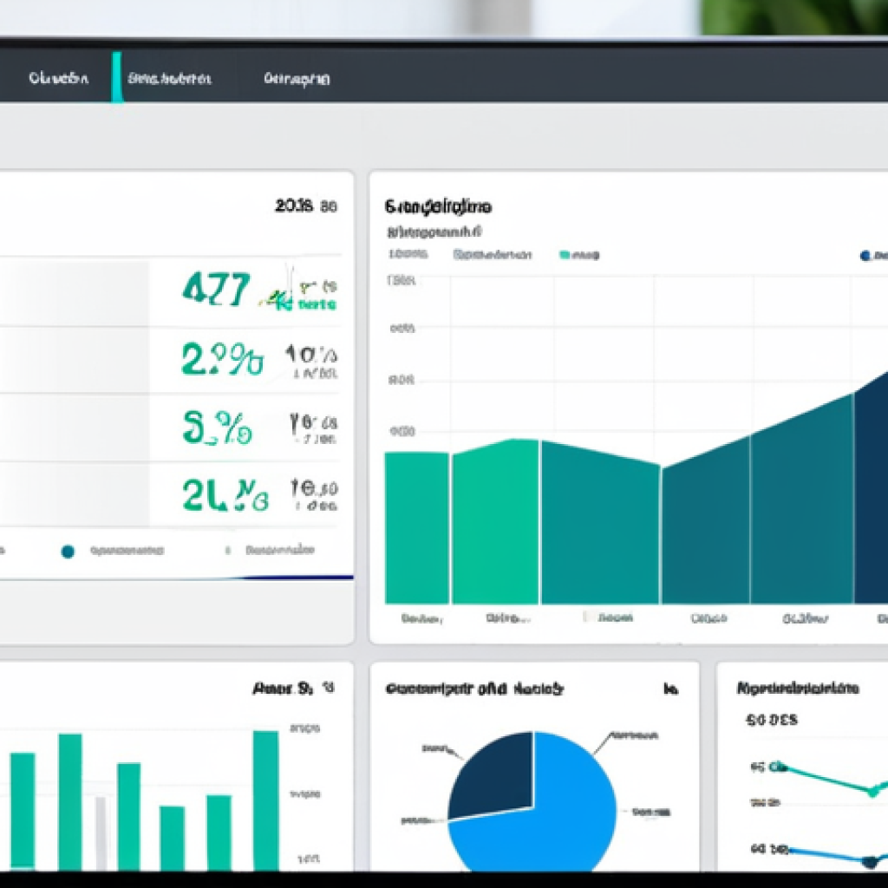Viewport: 888px width, 888px height.
Task: Click the teal legend dot above the stacked bar chart
Action: pos(565,254)
